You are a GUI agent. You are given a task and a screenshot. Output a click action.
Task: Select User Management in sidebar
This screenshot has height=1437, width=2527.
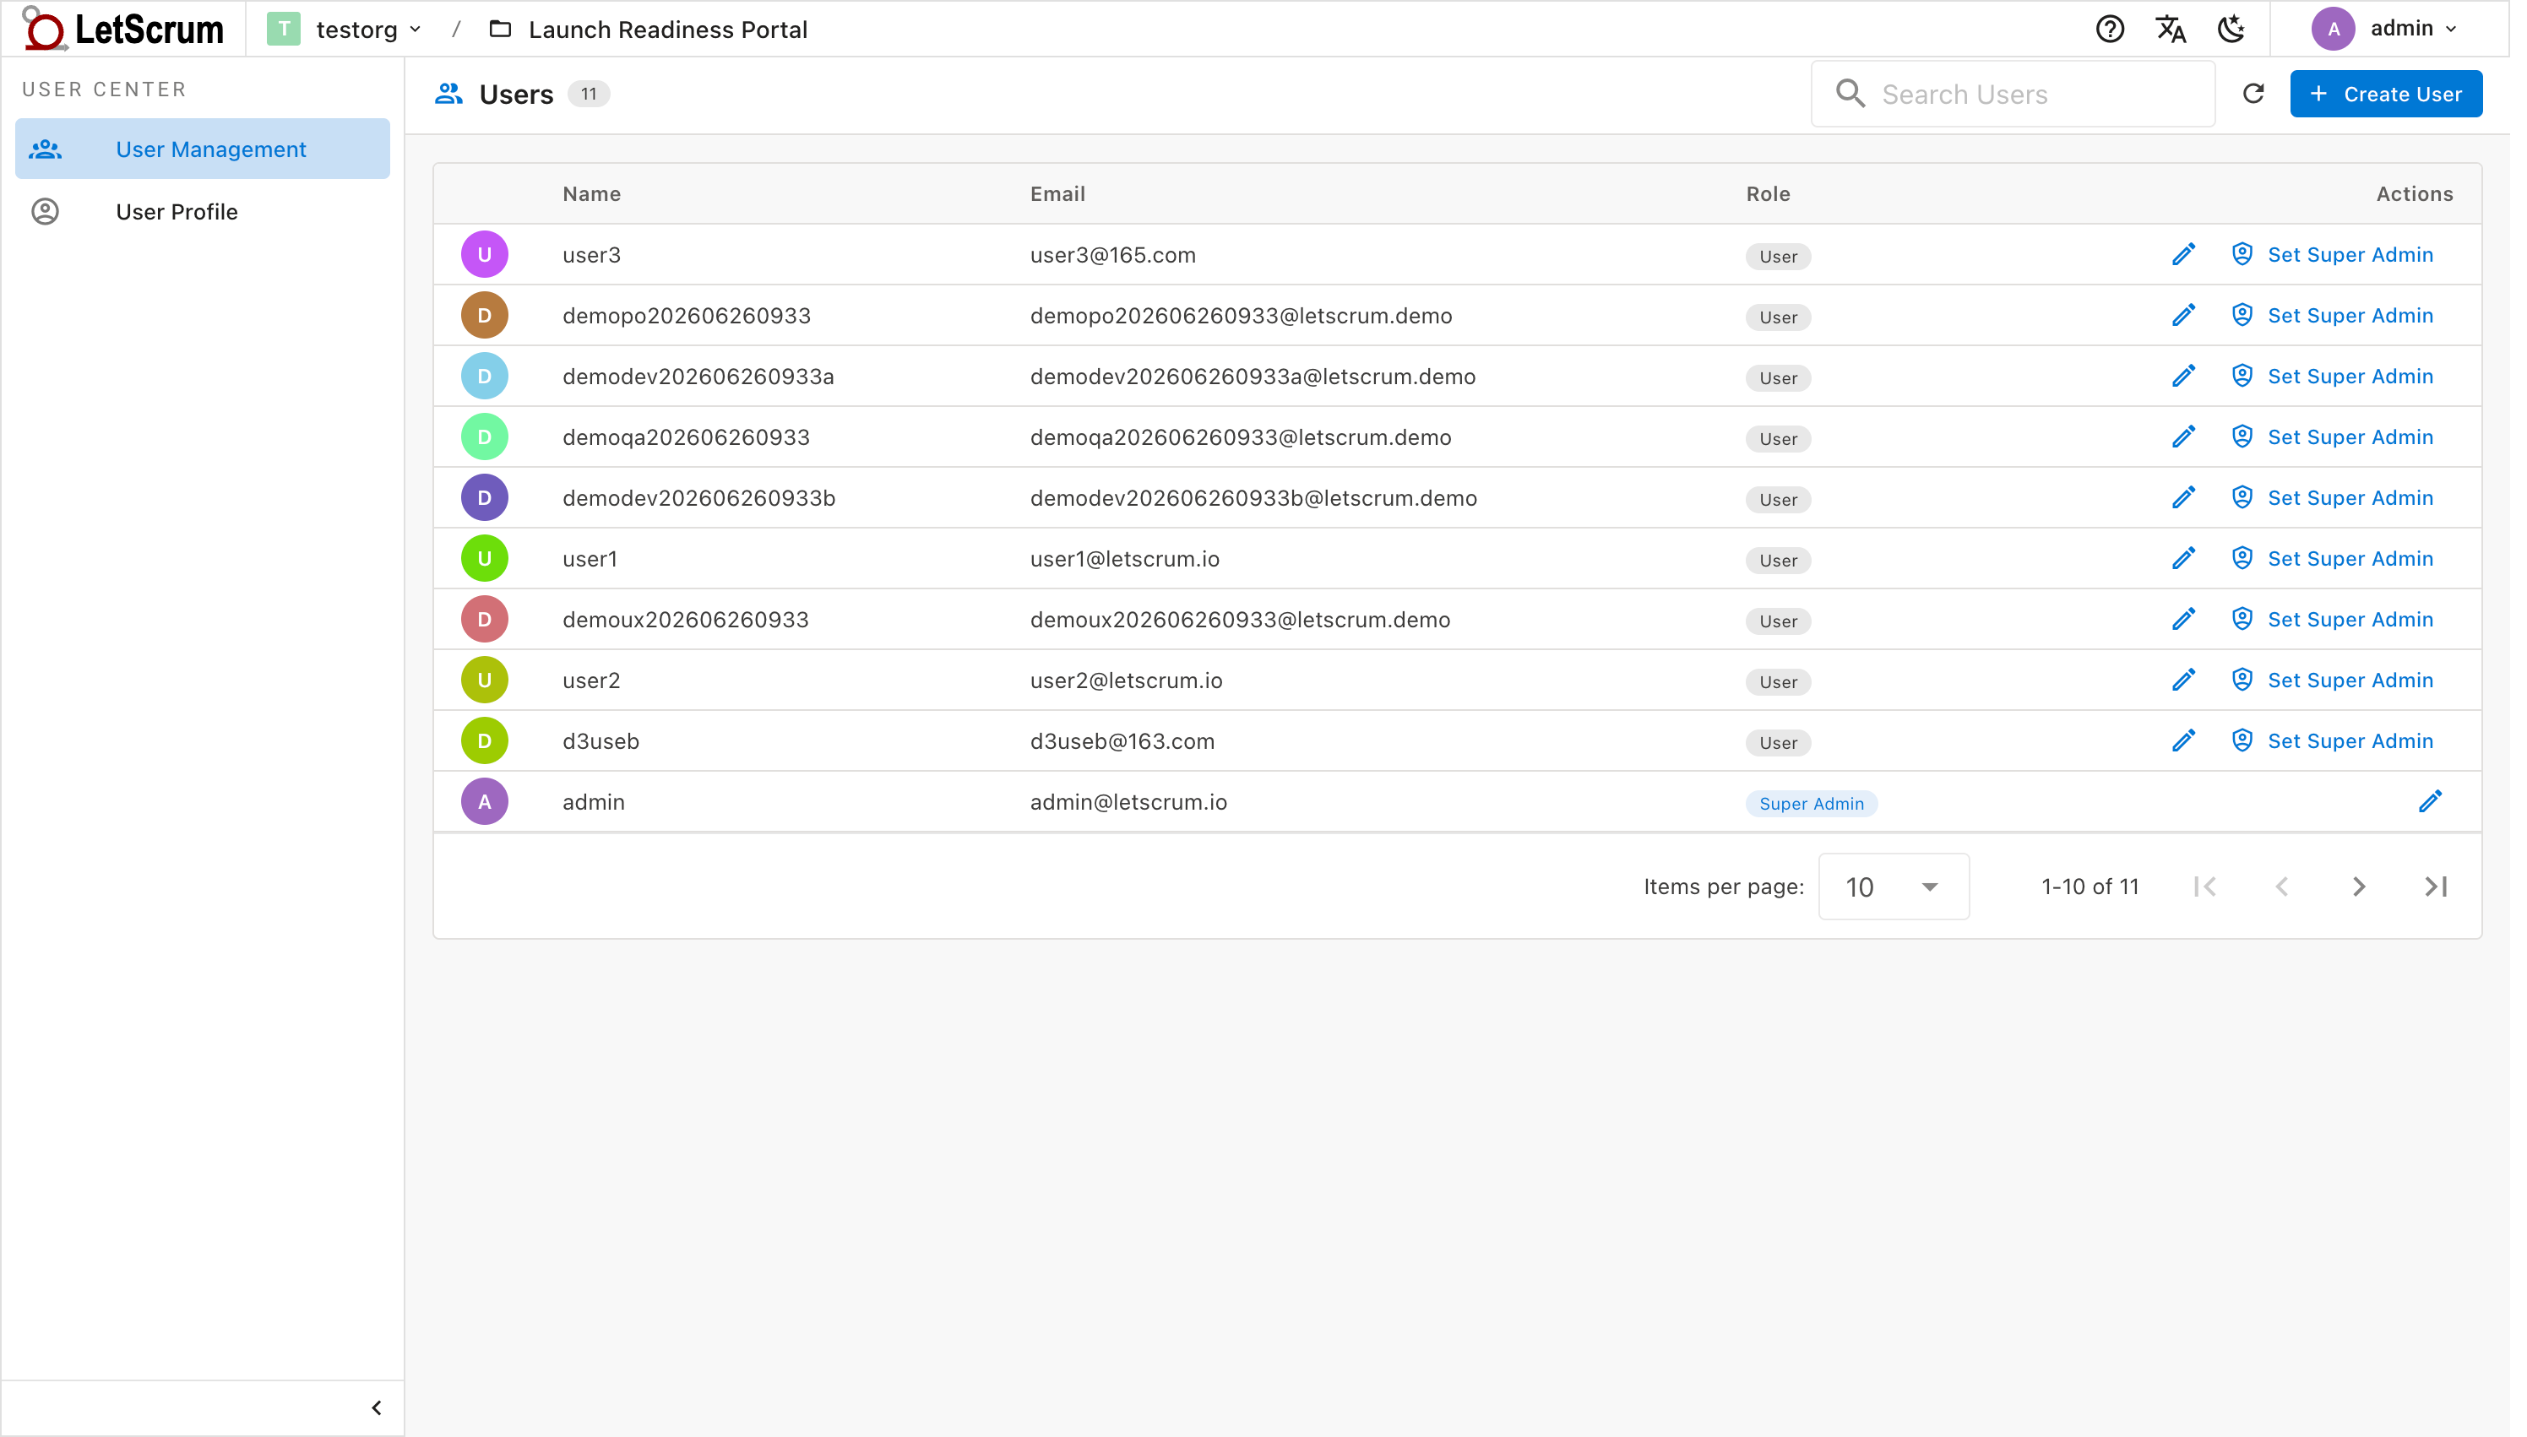(x=203, y=149)
